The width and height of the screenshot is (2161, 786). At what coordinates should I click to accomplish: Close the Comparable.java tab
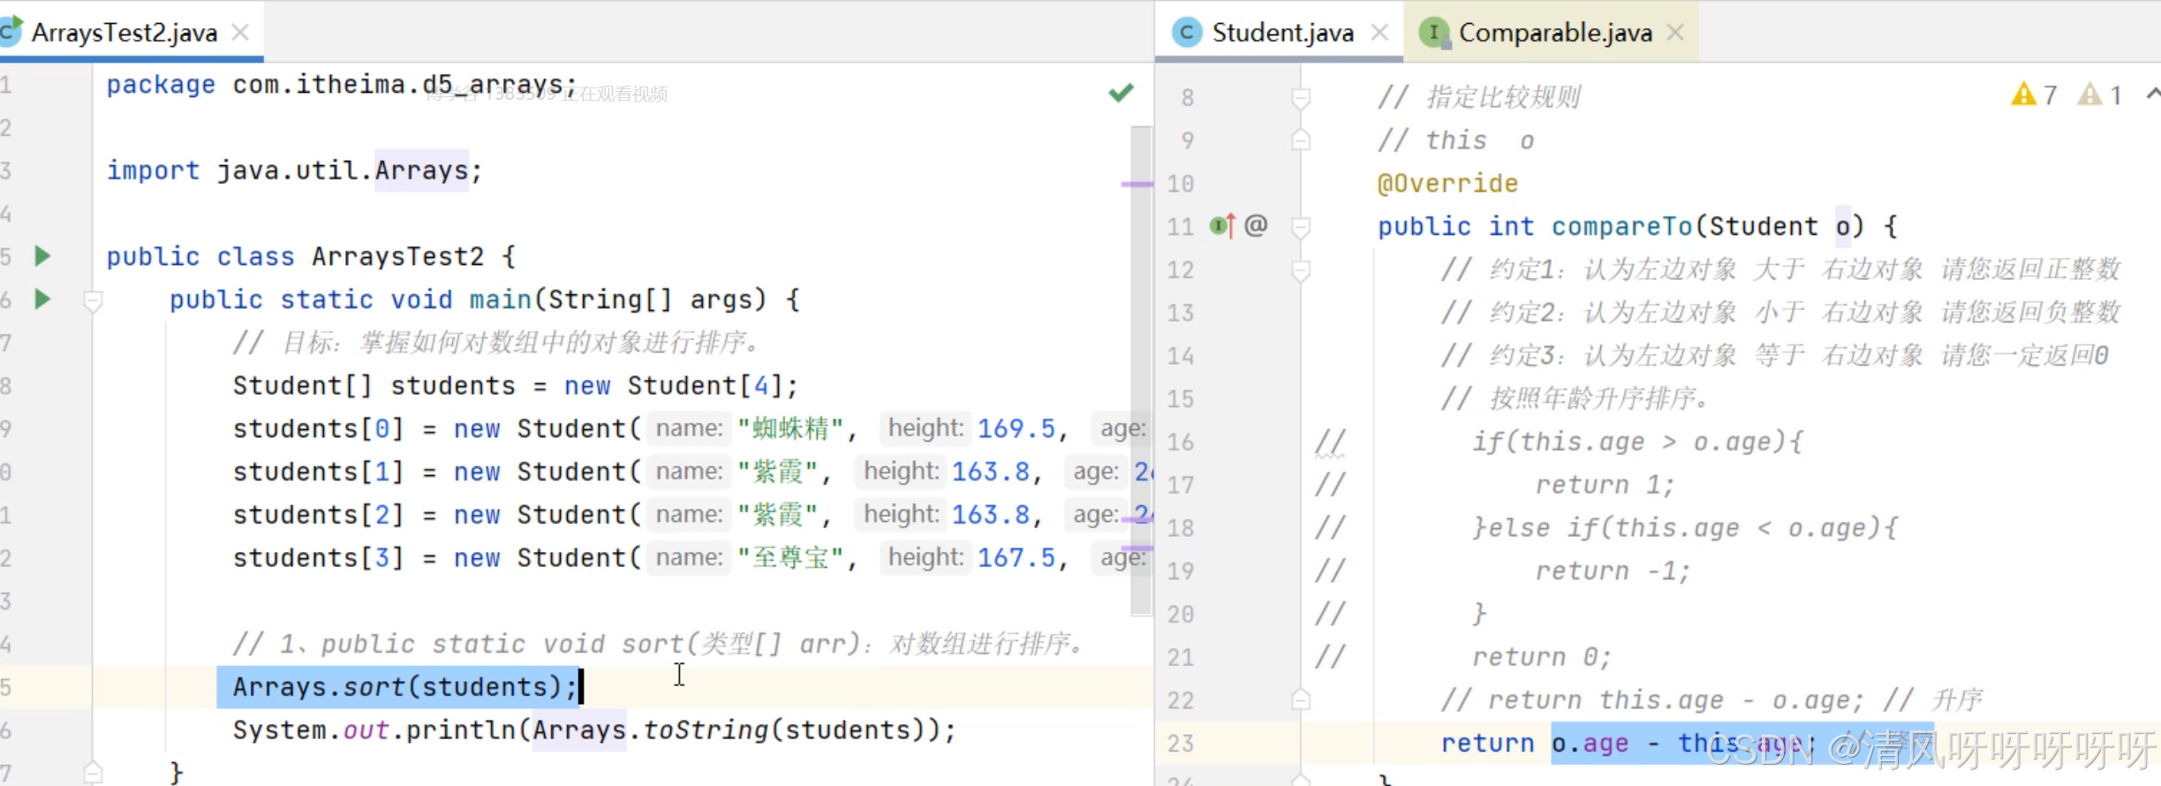1675,33
